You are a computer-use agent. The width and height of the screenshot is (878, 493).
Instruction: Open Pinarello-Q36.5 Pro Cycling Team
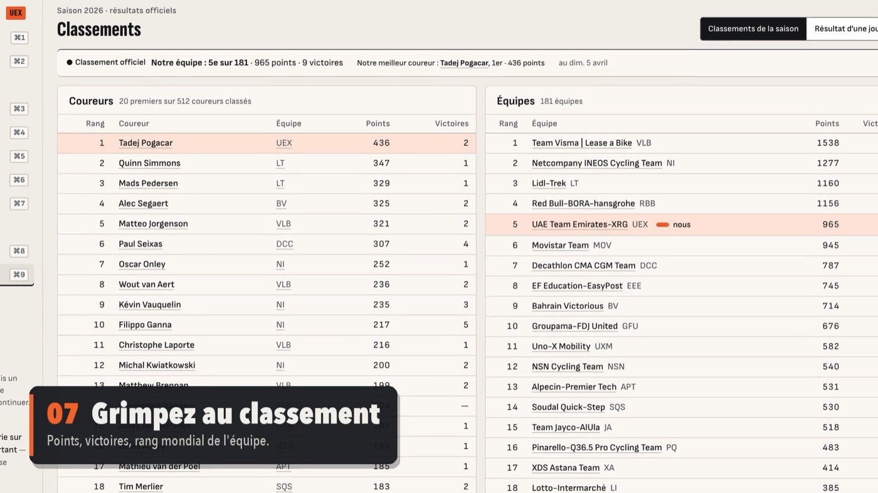coord(597,448)
